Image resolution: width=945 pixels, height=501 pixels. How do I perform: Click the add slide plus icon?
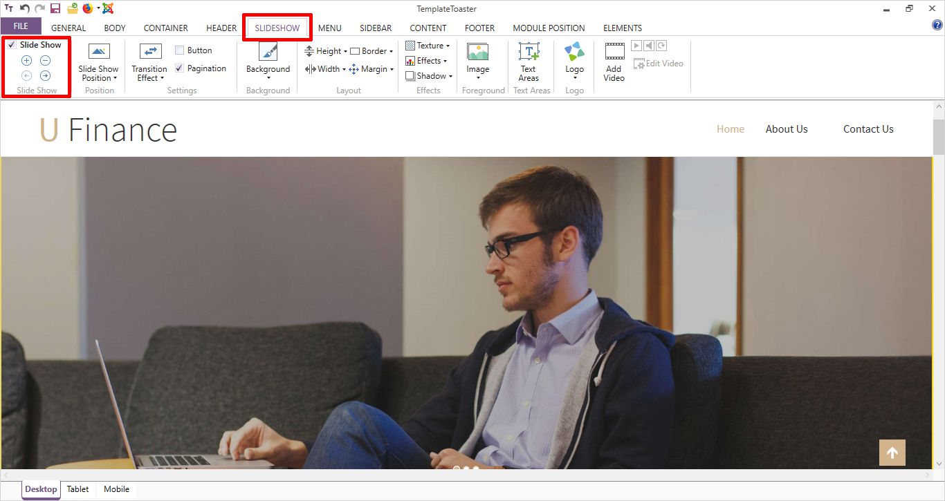point(27,61)
